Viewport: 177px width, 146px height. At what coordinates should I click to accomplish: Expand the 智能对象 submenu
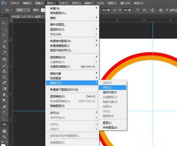click(72, 74)
